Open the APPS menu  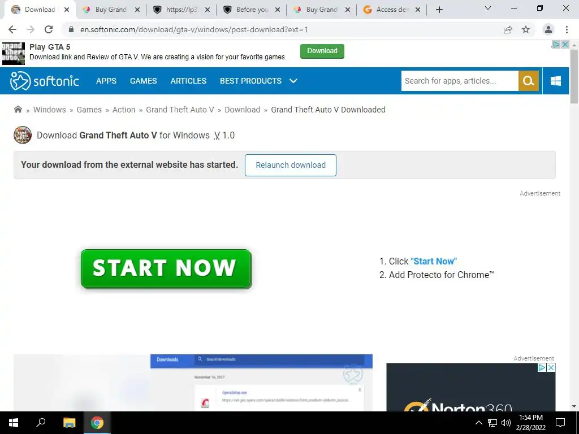pyautogui.click(x=106, y=81)
